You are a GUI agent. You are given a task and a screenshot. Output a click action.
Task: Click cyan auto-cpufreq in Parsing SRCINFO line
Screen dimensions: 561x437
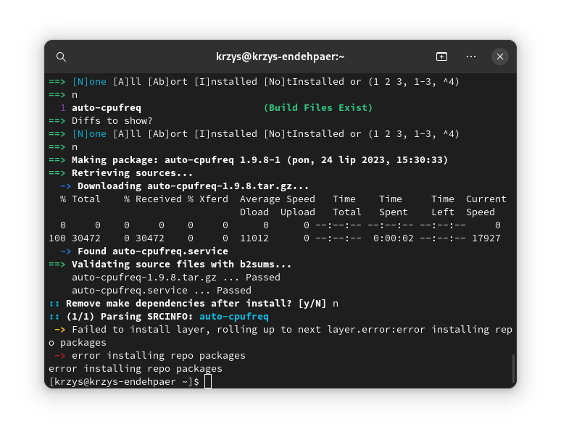234,317
